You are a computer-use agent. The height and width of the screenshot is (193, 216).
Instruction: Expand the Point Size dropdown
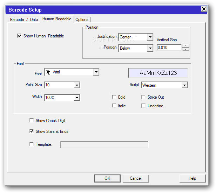click(x=77, y=85)
